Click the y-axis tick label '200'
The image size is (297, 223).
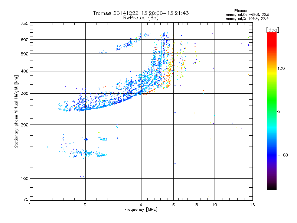(25, 125)
